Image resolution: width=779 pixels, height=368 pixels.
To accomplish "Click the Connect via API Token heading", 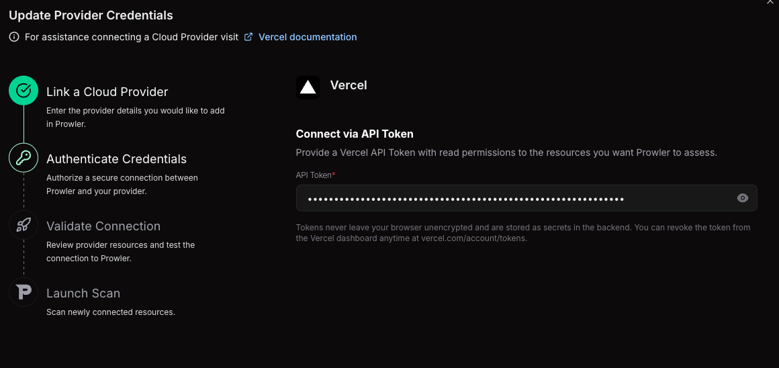I will (355, 134).
